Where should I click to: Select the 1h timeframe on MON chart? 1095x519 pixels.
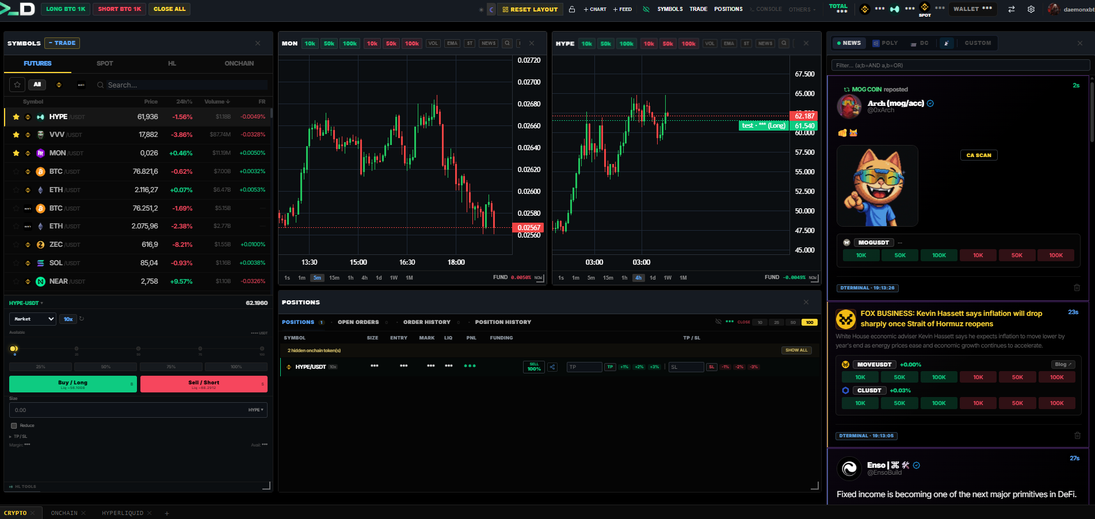coord(350,278)
